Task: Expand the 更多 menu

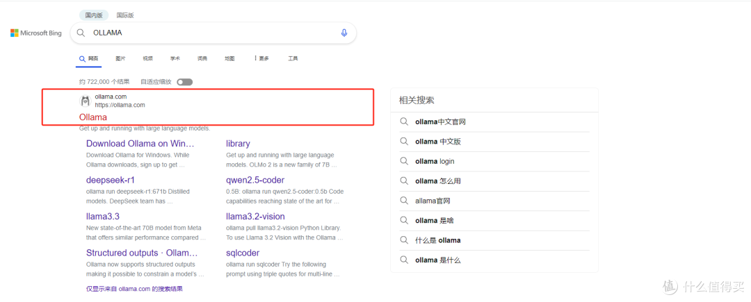Action: [x=261, y=58]
